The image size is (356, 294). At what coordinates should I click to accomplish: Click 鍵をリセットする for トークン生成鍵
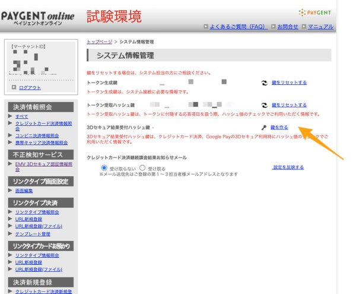289,83
